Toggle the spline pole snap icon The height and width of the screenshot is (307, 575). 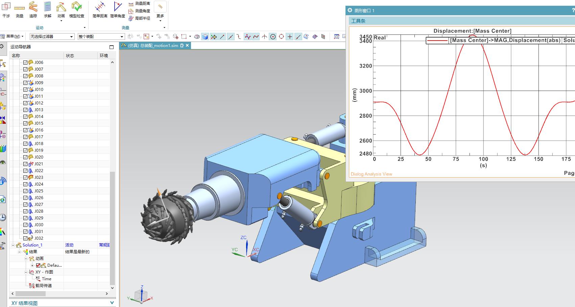point(247,37)
